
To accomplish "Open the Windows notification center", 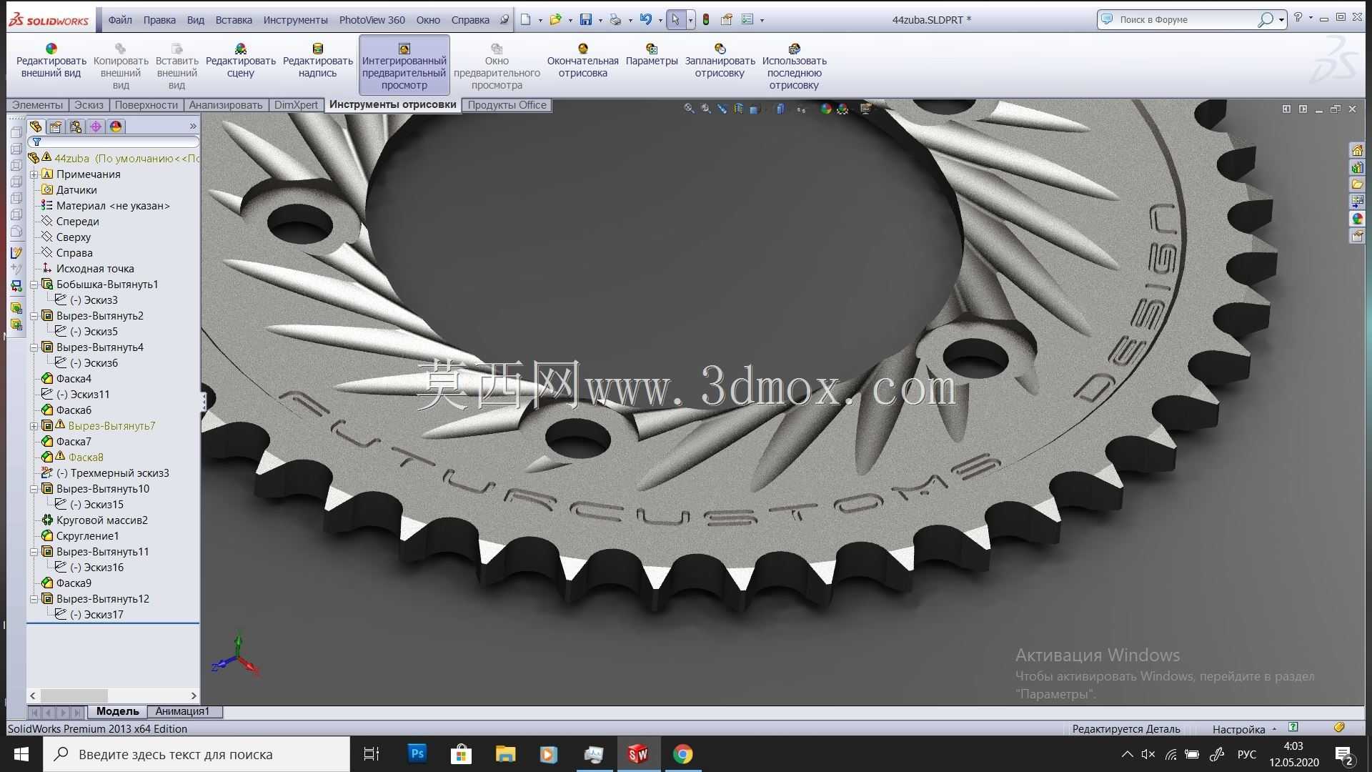I will [x=1344, y=755].
